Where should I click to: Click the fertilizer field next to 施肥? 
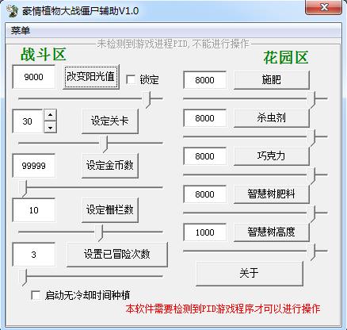[x=205, y=80]
